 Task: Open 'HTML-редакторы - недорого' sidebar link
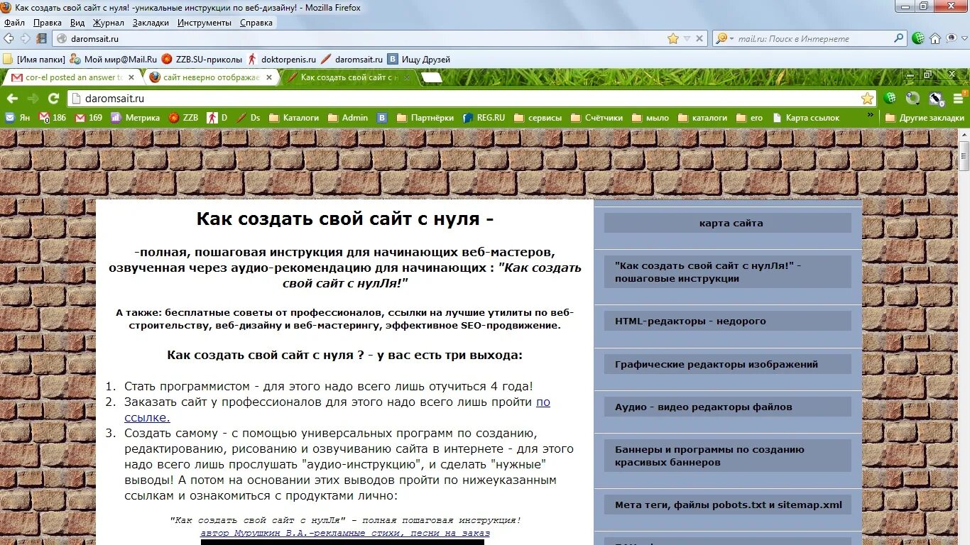coord(728,321)
